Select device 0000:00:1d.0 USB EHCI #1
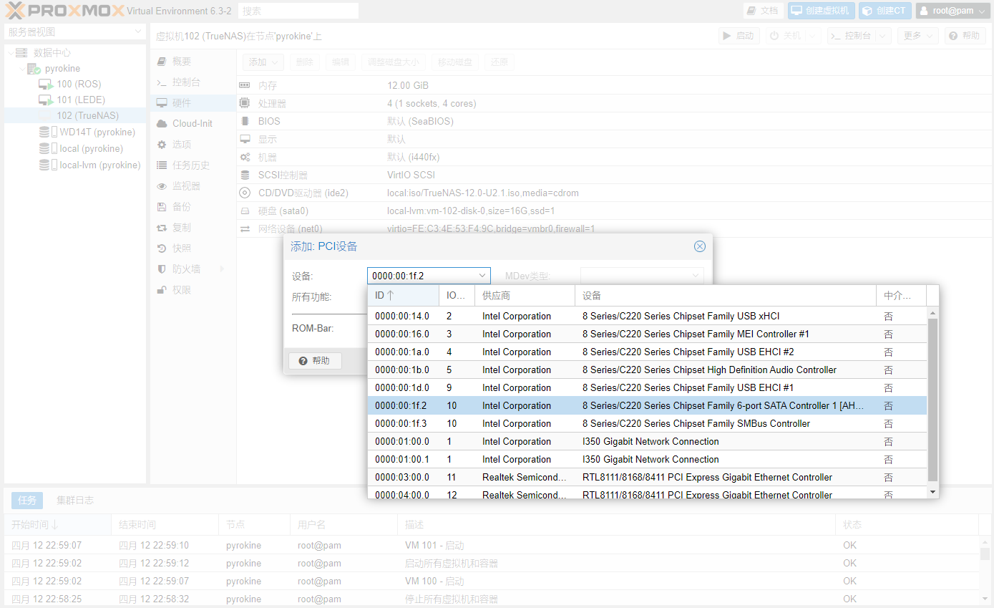This screenshot has height=608, width=994. pyautogui.click(x=648, y=388)
